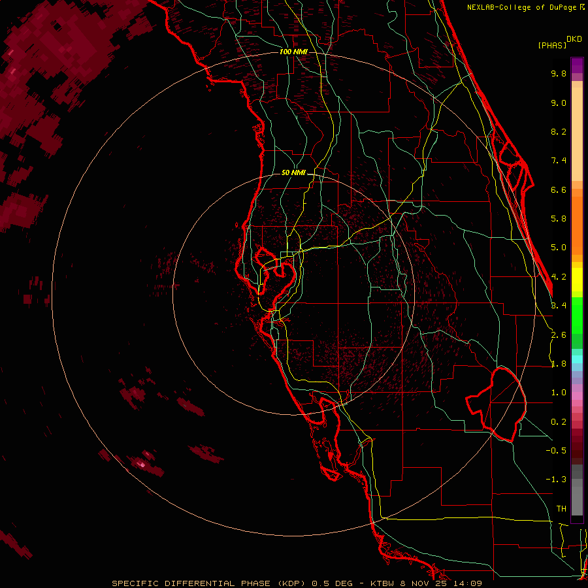Image resolution: width=588 pixels, height=588 pixels.
Task: Click the 1.8 scale label
Action: 559,364
